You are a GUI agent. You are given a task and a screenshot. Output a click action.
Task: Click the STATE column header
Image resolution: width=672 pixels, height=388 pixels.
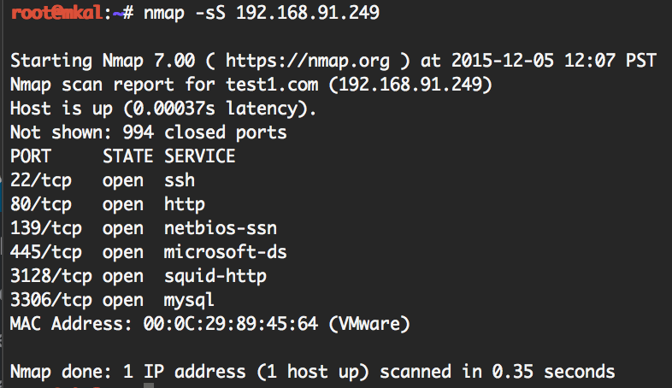pos(127,156)
